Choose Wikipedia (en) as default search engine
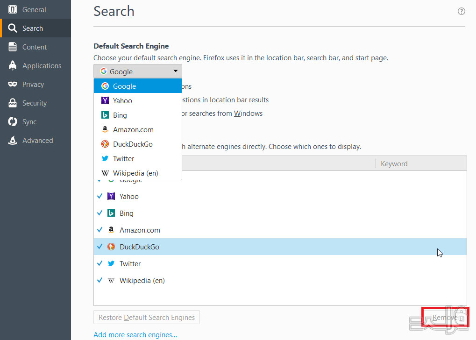 click(138, 173)
